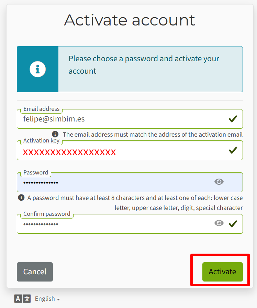The width and height of the screenshot is (257, 308).
Task: Click the language translate icon
Action: [x=22, y=299]
